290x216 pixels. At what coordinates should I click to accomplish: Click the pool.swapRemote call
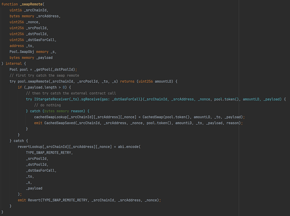coord(33,82)
